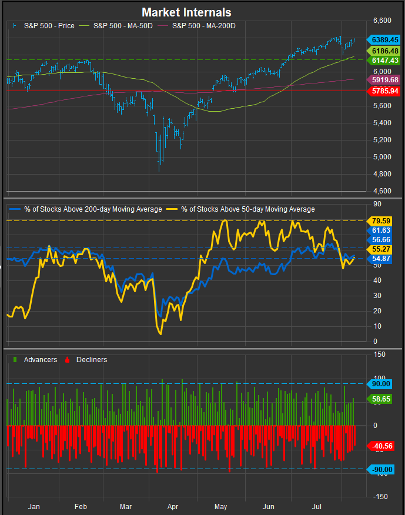405x515 pixels.
Task: Select the green 6147.43 value tag
Action: pos(385,61)
